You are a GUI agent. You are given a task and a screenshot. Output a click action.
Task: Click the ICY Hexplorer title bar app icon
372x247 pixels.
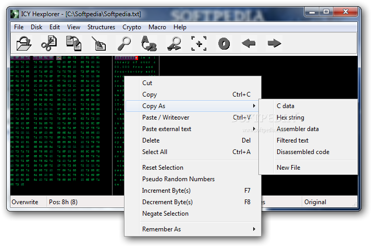tap(15, 14)
